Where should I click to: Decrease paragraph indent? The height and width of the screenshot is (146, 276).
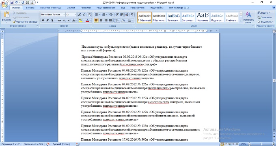(x=117, y=15)
